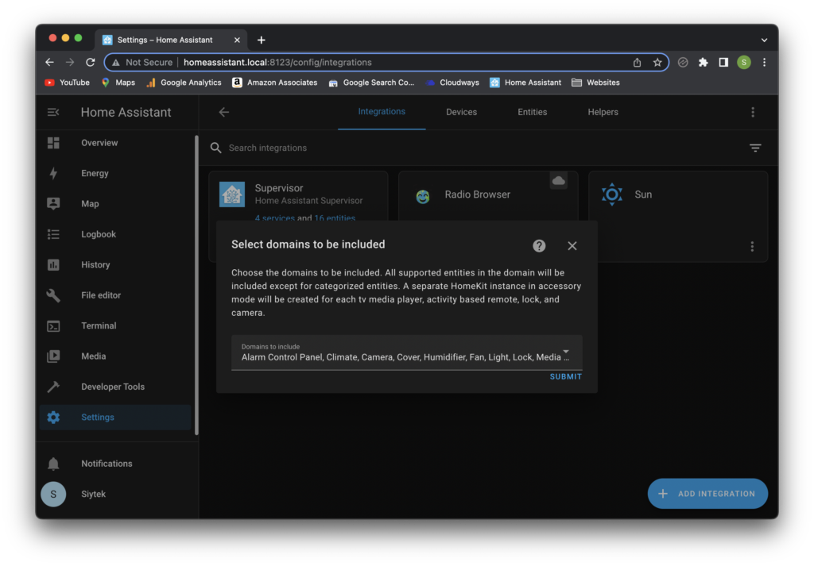This screenshot has height=566, width=814.
Task: Bookmark this page with star icon
Action: (657, 62)
